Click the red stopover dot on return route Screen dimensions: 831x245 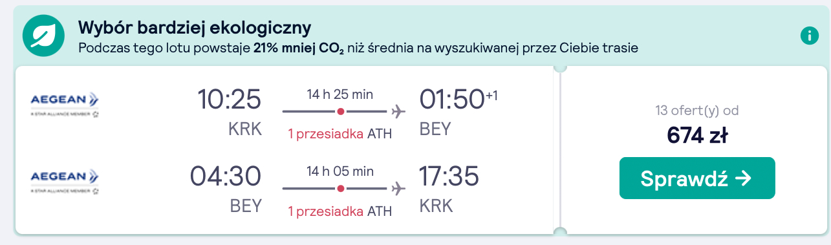[x=341, y=188]
